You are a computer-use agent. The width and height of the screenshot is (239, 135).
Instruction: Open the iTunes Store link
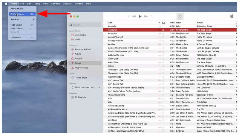pyautogui.click(x=81, y=78)
